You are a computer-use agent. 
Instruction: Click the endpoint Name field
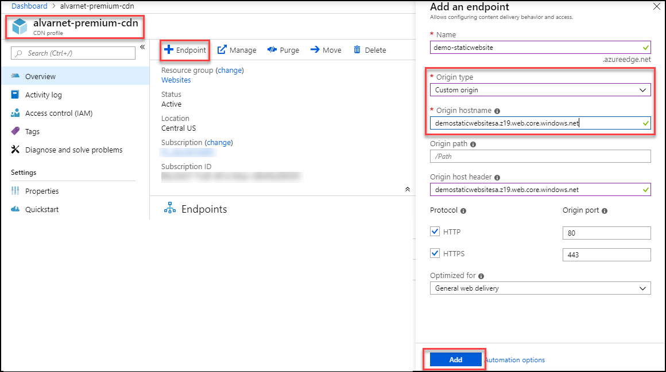[x=540, y=48]
